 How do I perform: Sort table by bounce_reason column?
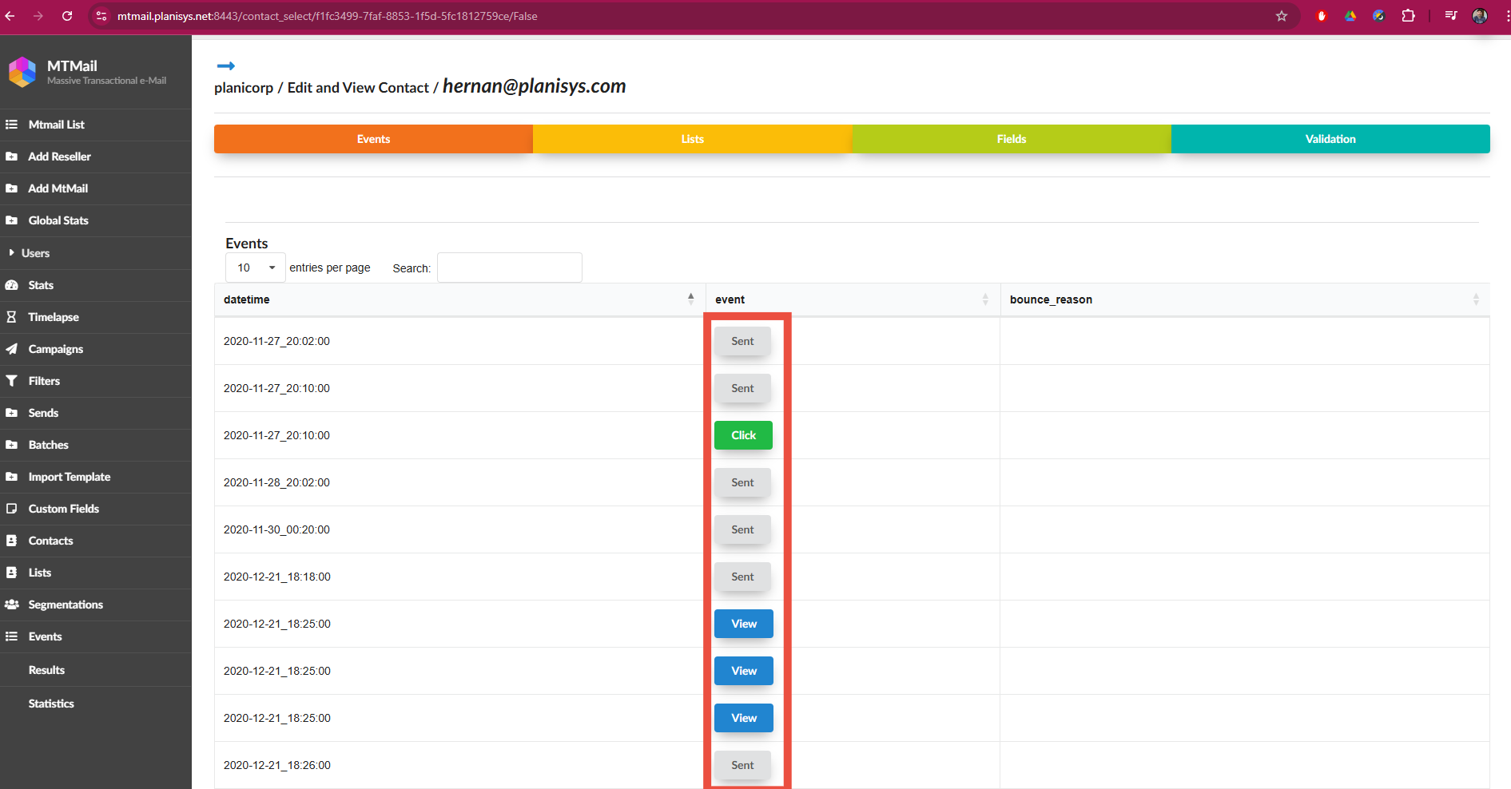pos(1475,299)
